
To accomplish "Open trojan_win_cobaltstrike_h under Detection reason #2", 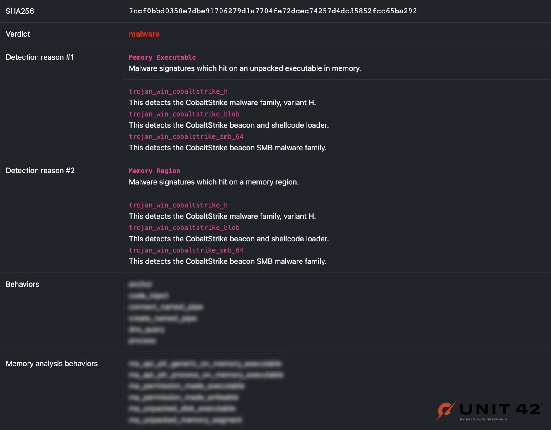I will (x=178, y=205).
